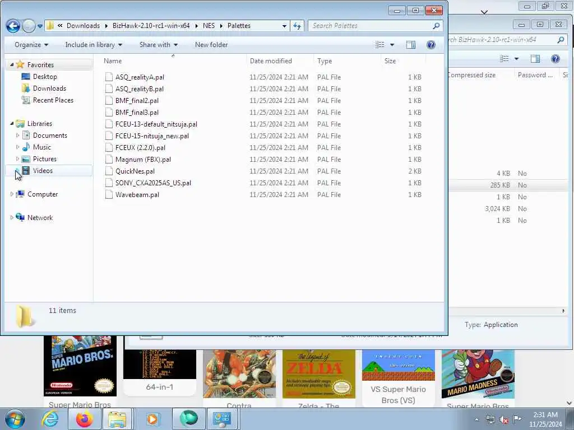574x430 pixels.
Task: Open Help icon in Palettes window
Action: (x=431, y=45)
